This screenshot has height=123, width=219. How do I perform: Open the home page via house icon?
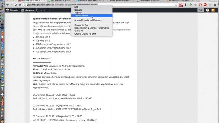tap(20, 5)
